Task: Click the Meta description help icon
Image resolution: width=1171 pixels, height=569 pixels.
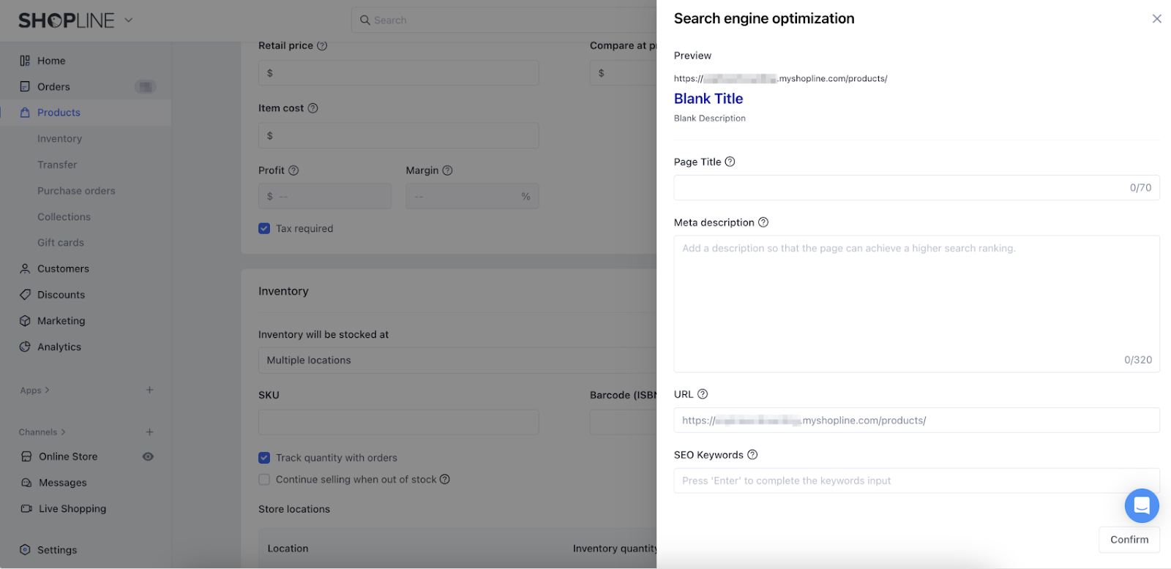Action: pyautogui.click(x=763, y=222)
